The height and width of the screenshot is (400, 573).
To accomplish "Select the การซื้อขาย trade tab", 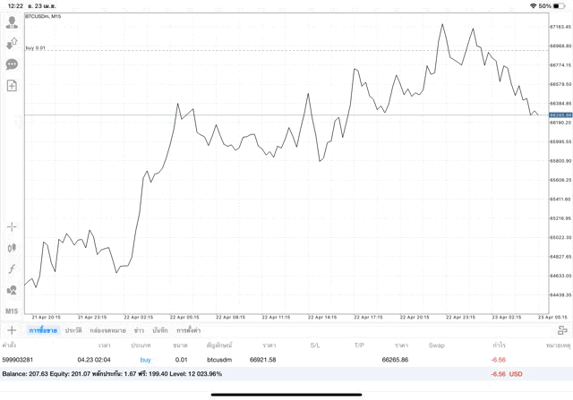I will click(x=42, y=330).
